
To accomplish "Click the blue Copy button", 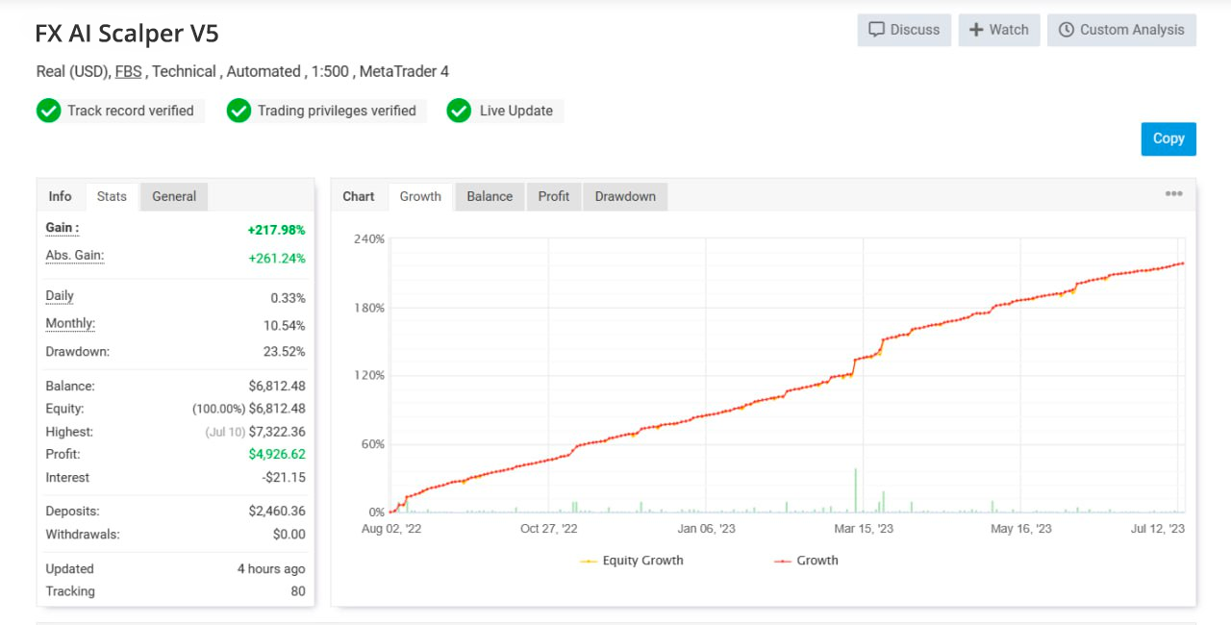I will (x=1168, y=138).
